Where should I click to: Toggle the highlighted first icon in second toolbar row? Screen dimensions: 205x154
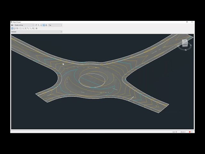[x=12, y=29]
